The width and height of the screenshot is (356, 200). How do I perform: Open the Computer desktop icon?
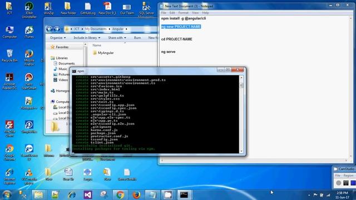coord(9,32)
